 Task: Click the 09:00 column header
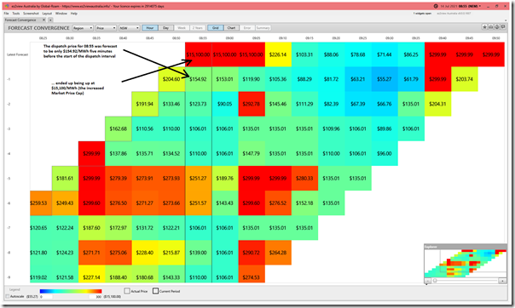(x=229, y=38)
